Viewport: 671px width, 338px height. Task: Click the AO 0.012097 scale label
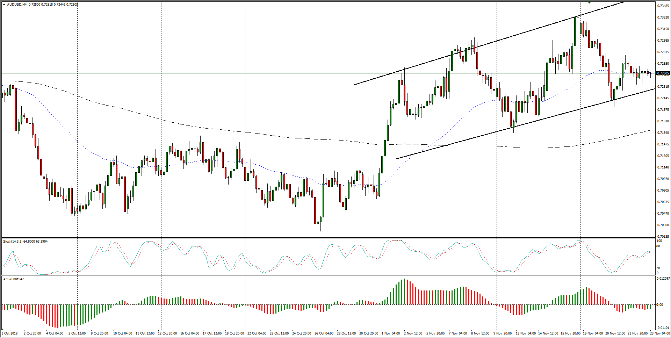(x=663, y=279)
